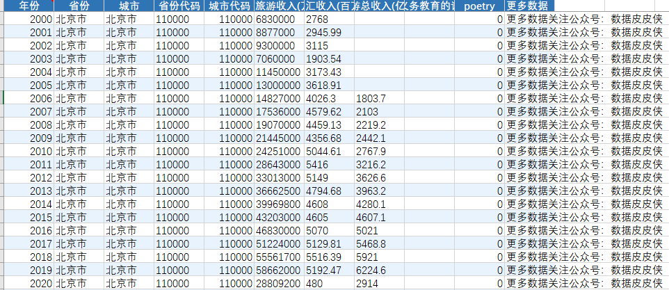
Task: Select foreign exchange cell 3618.91
Action: coord(329,86)
